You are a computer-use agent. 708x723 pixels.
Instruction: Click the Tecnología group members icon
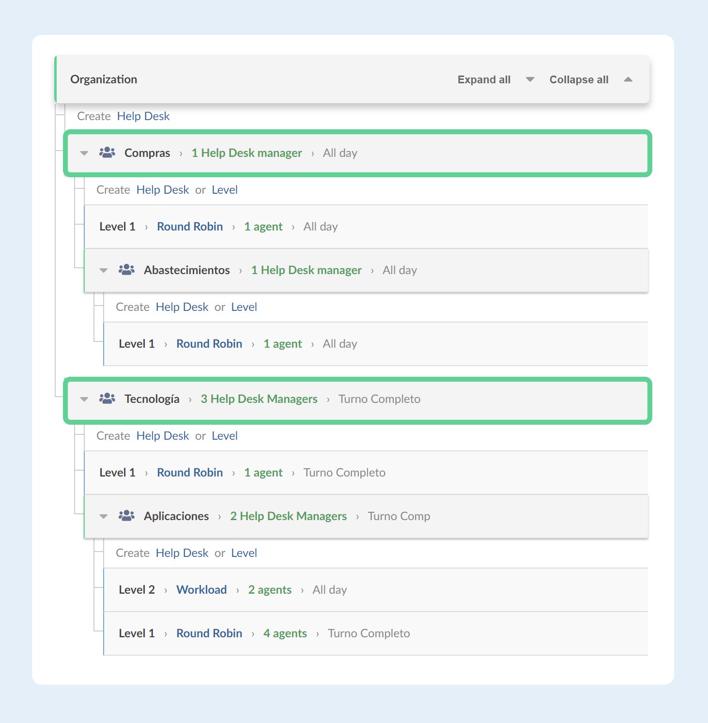pos(107,399)
